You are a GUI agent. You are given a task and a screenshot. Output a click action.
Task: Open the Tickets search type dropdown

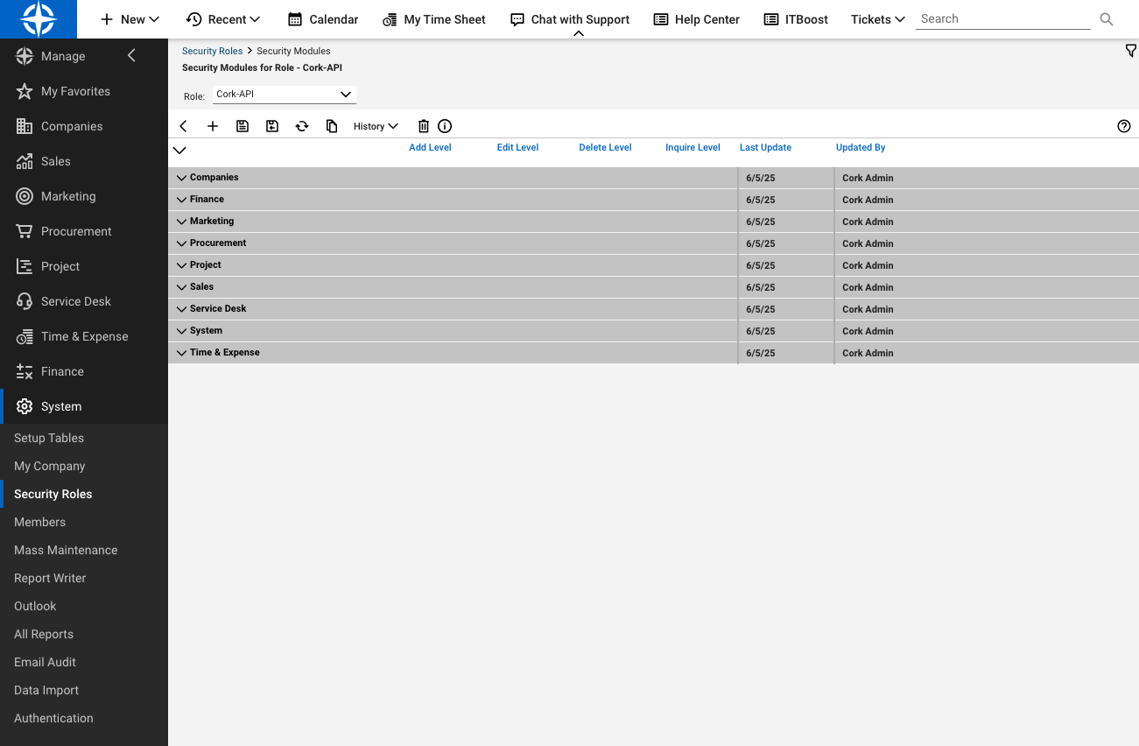878,19
